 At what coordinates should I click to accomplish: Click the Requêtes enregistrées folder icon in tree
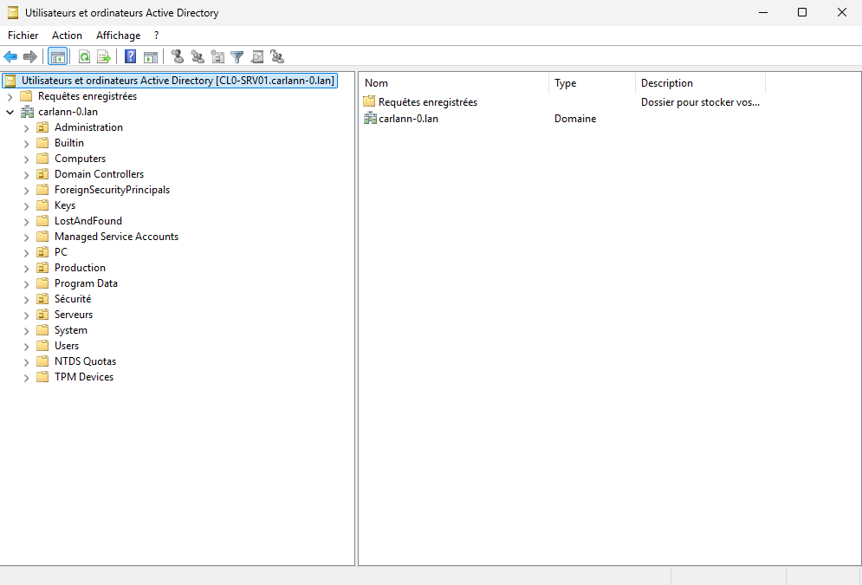(26, 95)
